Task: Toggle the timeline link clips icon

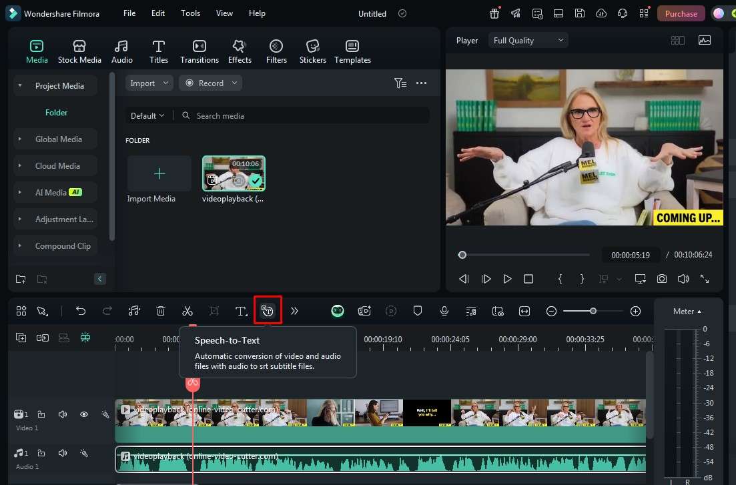Action: 42,337
